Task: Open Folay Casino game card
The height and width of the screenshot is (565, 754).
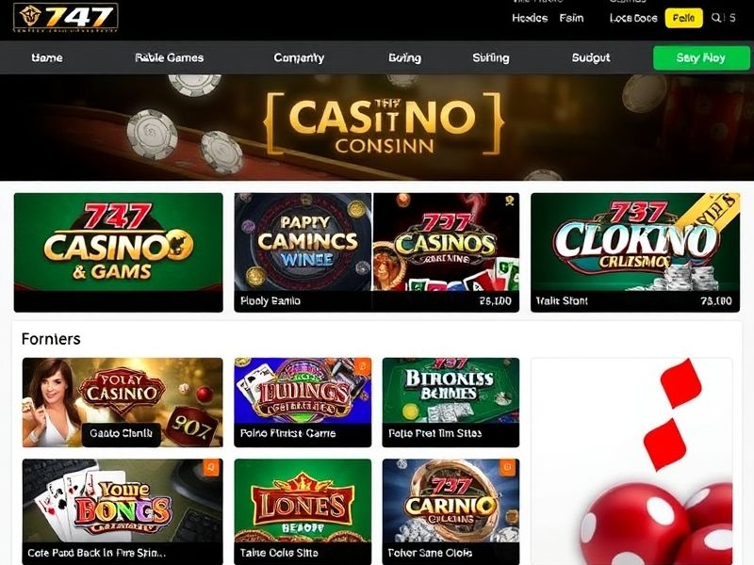Action: coord(123,403)
